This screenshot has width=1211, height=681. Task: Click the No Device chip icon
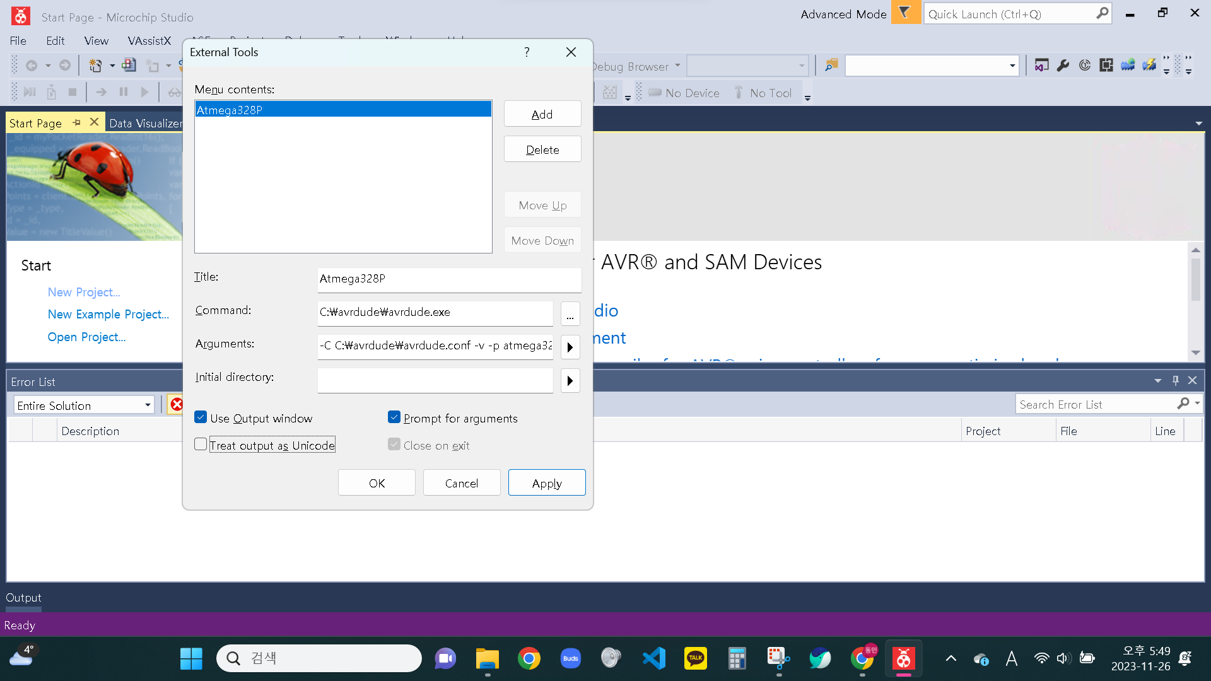pyautogui.click(x=655, y=93)
